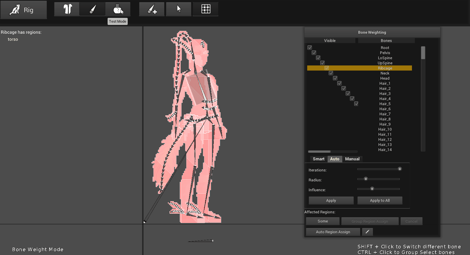Image resolution: width=470 pixels, height=255 pixels.
Task: Click the Bone Weighting panel title bar
Action: click(372, 32)
